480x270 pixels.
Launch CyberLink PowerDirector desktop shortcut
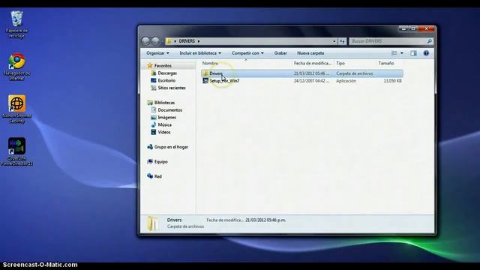[16, 151]
